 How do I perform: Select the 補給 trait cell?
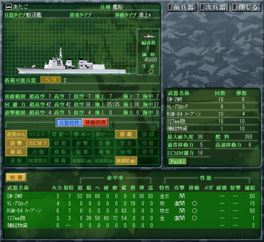[16, 152]
